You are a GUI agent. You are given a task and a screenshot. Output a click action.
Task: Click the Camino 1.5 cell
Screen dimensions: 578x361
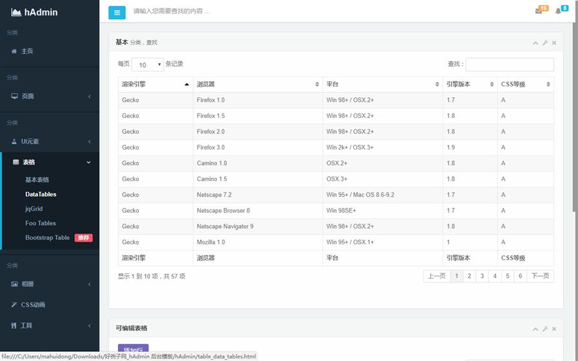(257, 179)
